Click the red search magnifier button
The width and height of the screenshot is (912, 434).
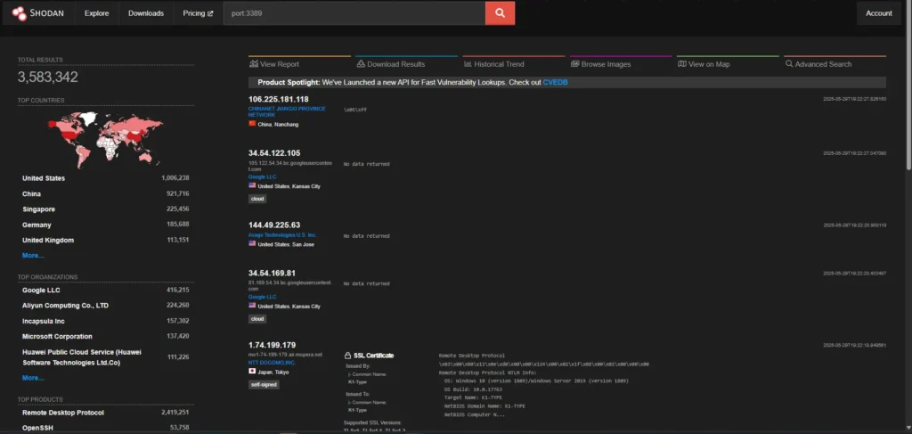point(500,12)
